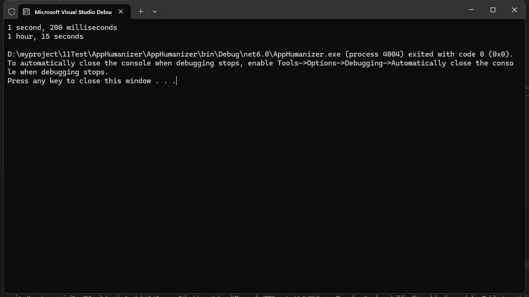
Task: Click the "1 second, 200 milliseconds" output line
Action: [x=62, y=28]
